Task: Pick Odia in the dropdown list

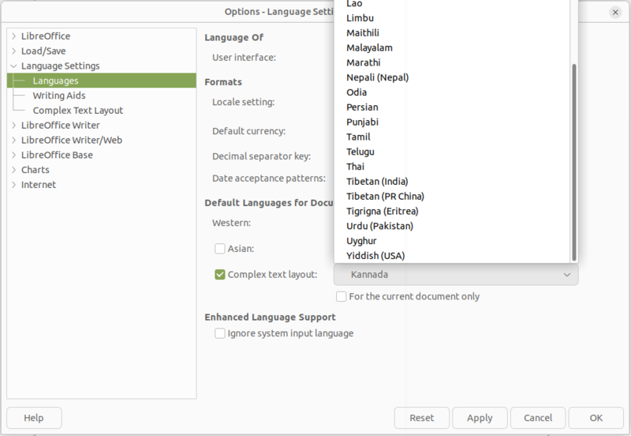Action: point(452,92)
